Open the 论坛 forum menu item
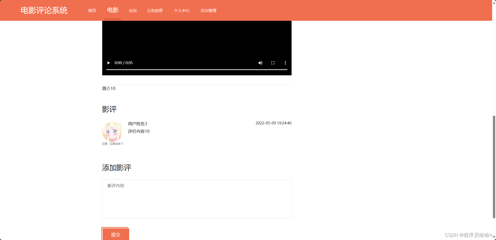 point(133,10)
